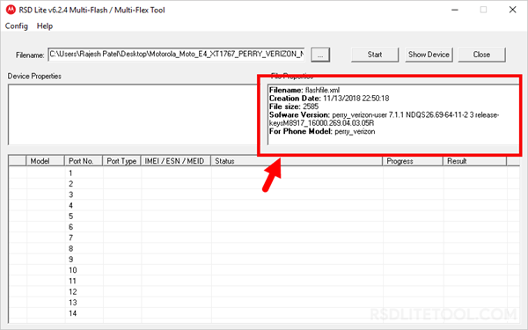Close the RSD Lite window with X

(512, 10)
